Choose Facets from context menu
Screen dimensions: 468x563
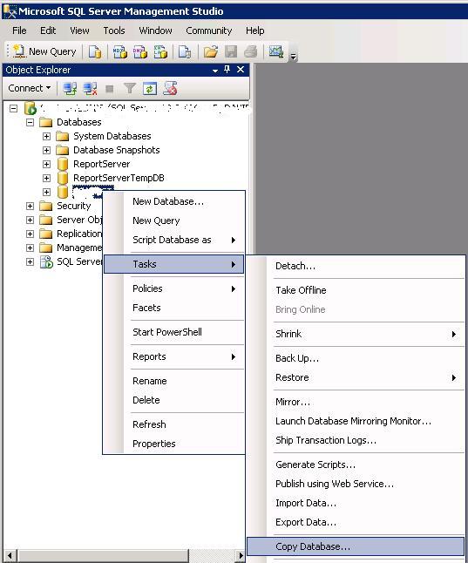click(174, 308)
